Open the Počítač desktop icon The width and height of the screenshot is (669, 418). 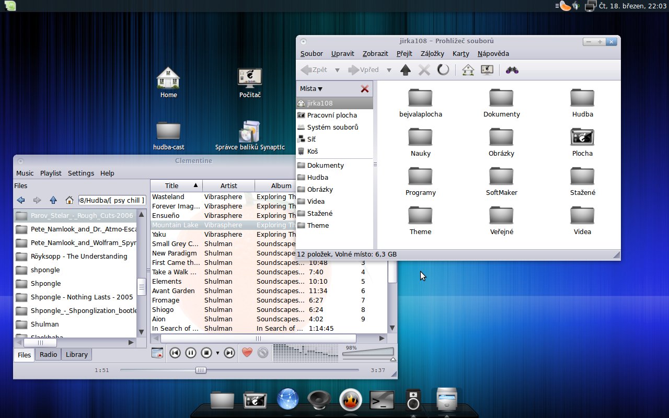[250, 83]
